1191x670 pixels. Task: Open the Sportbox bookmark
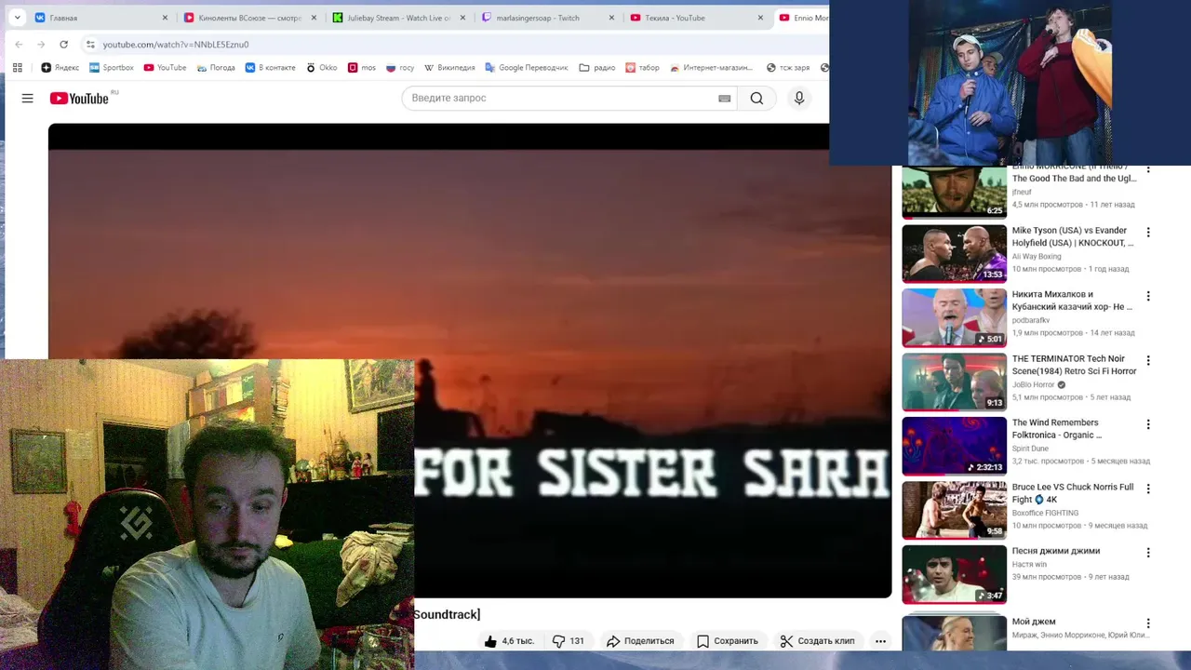tap(112, 67)
